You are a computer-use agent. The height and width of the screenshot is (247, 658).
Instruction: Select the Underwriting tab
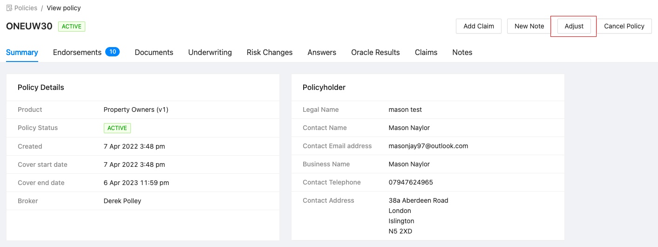click(210, 52)
